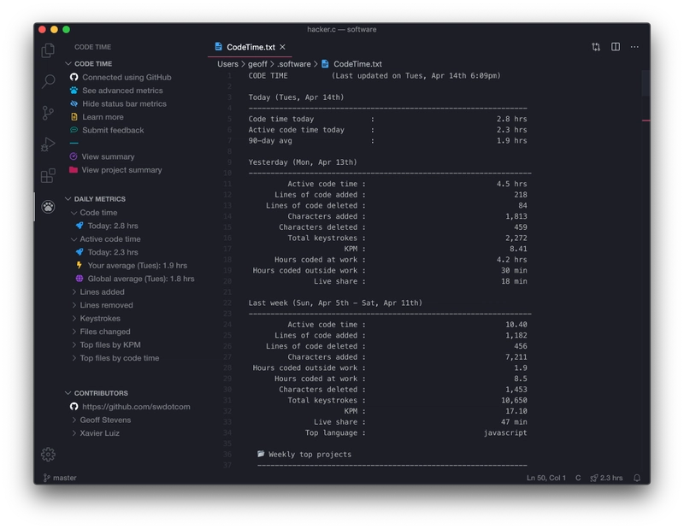Expand the Xavier Luiz contributor
Image resolution: width=684 pixels, height=529 pixels.
[x=74, y=433]
